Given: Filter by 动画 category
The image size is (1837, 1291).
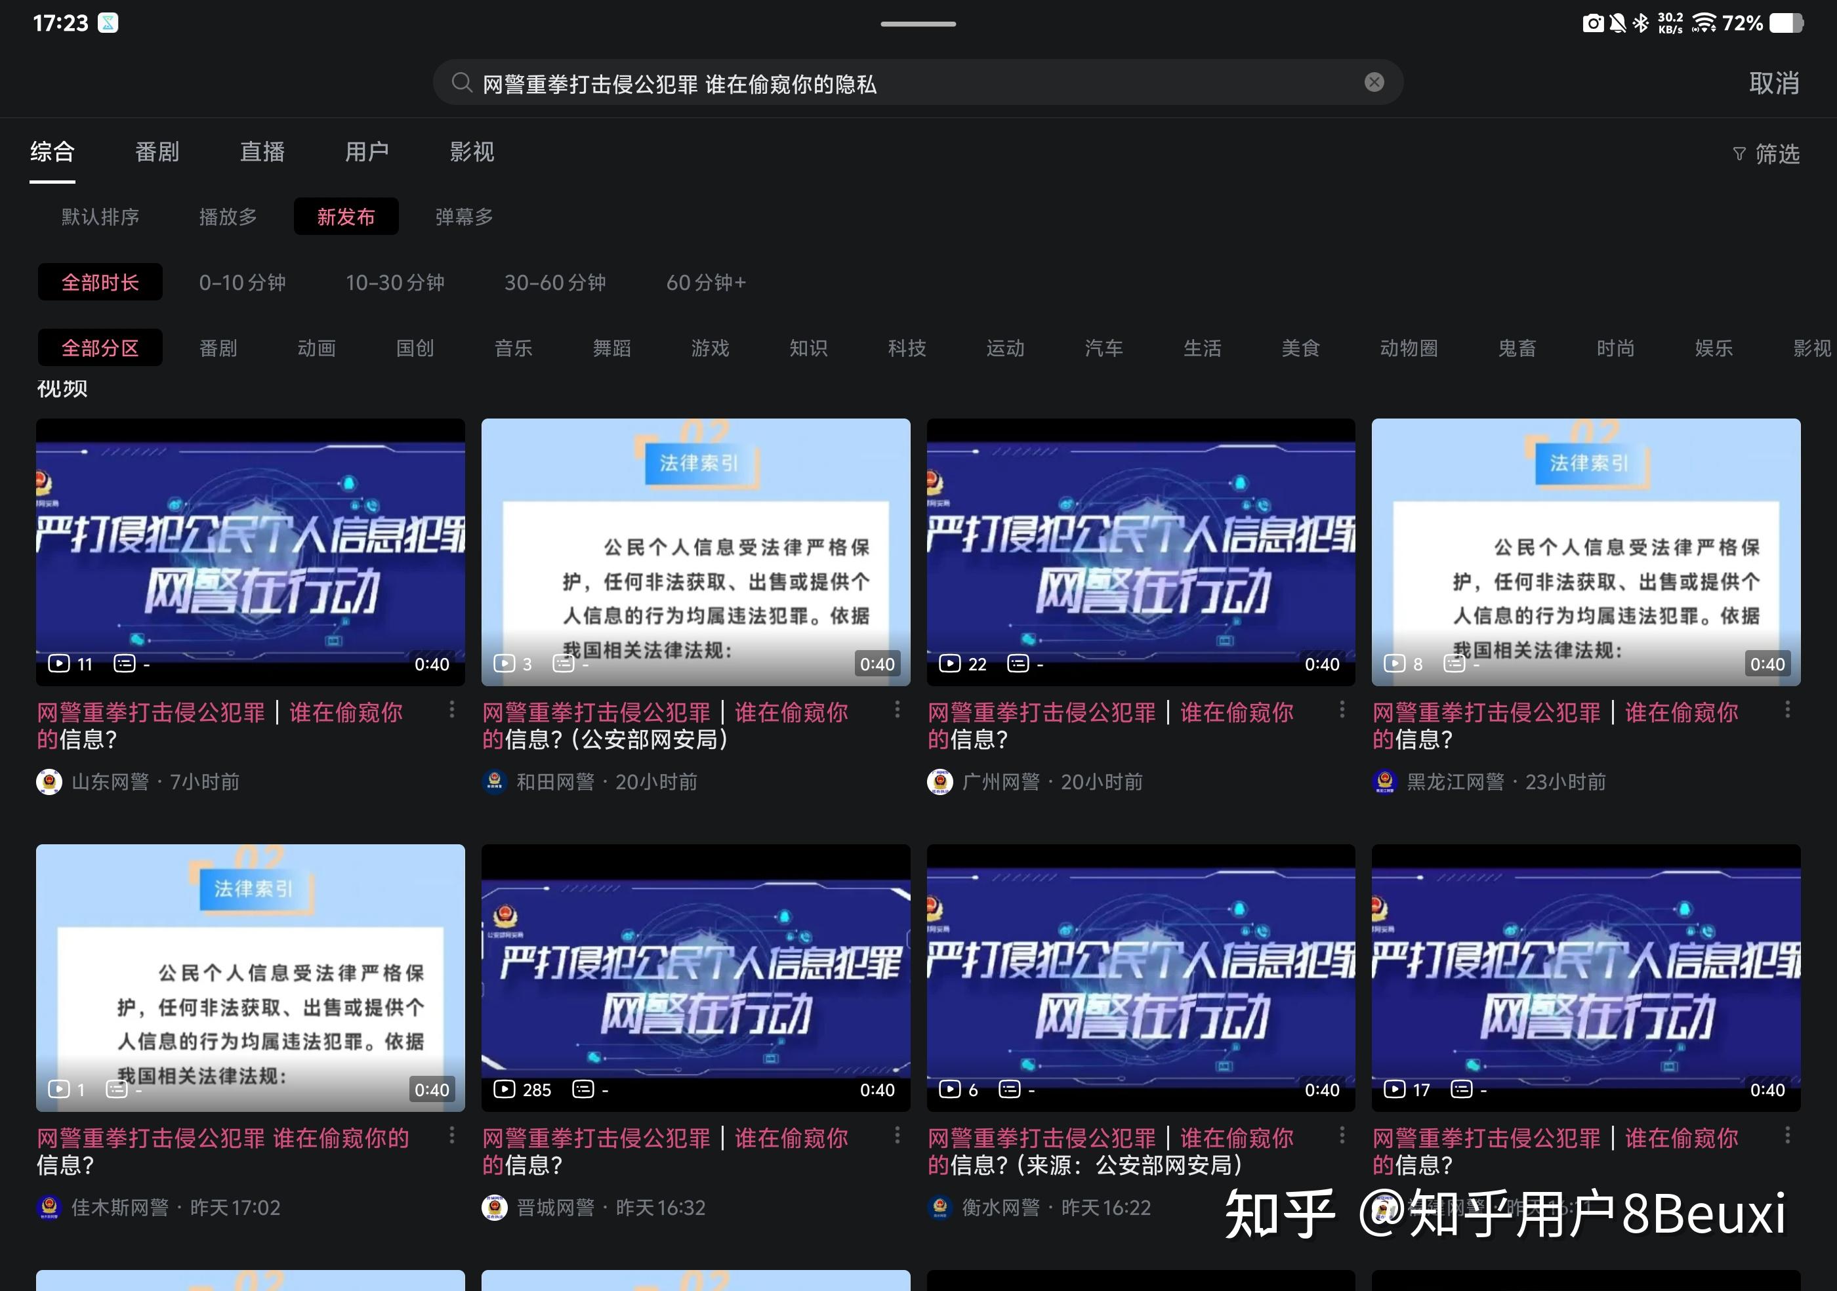Looking at the screenshot, I should coord(317,348).
